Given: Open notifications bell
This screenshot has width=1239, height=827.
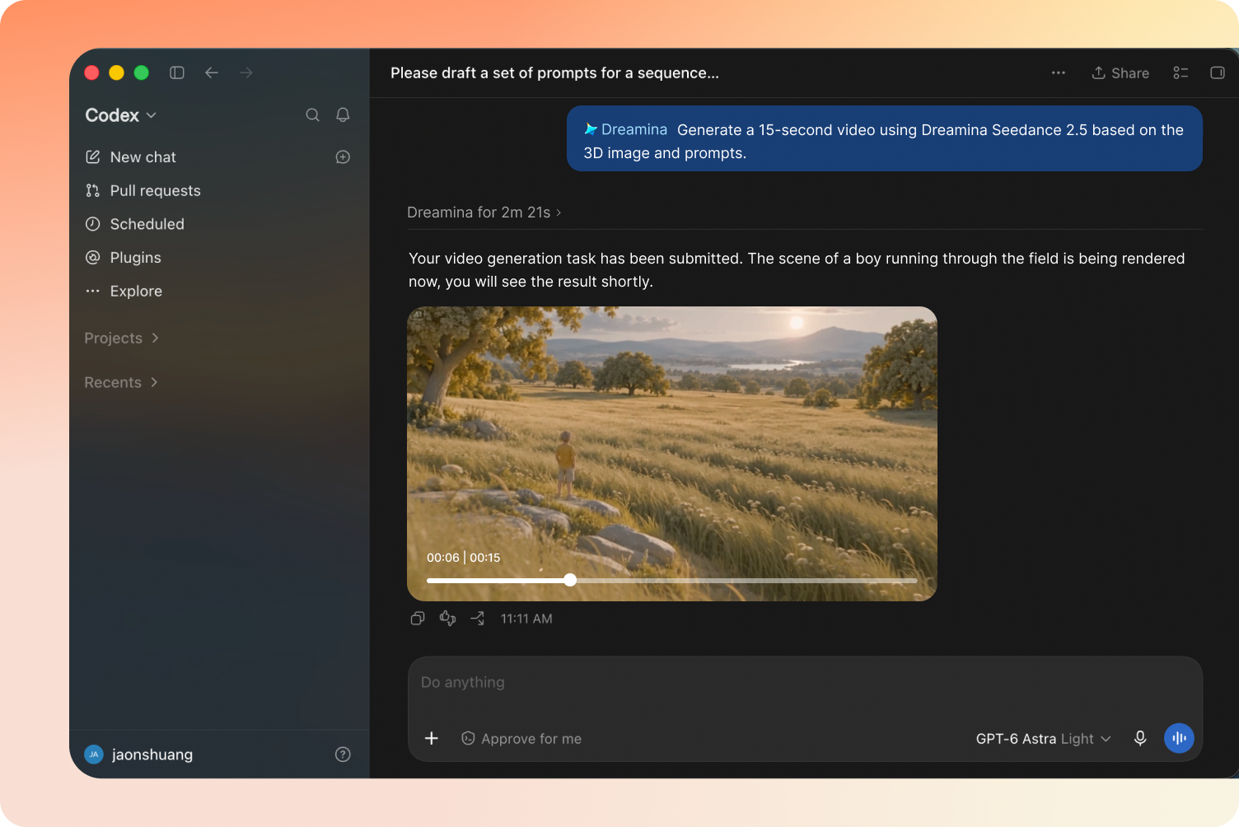Looking at the screenshot, I should (343, 115).
